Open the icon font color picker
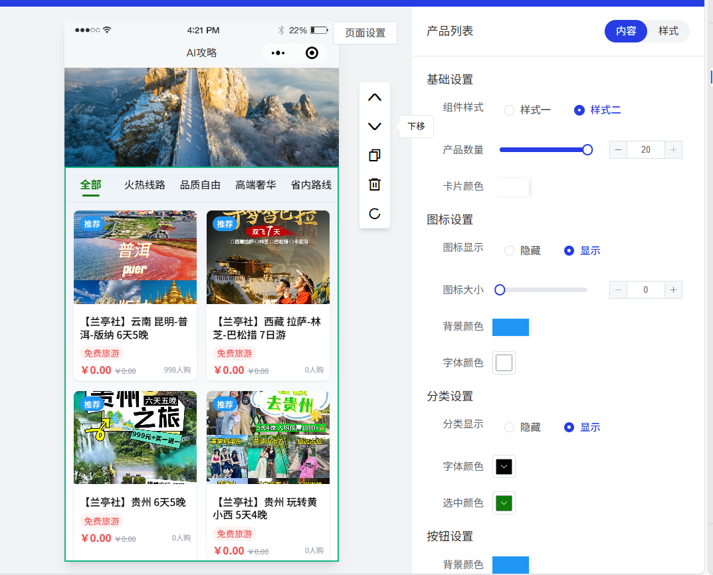713x575 pixels. (504, 363)
